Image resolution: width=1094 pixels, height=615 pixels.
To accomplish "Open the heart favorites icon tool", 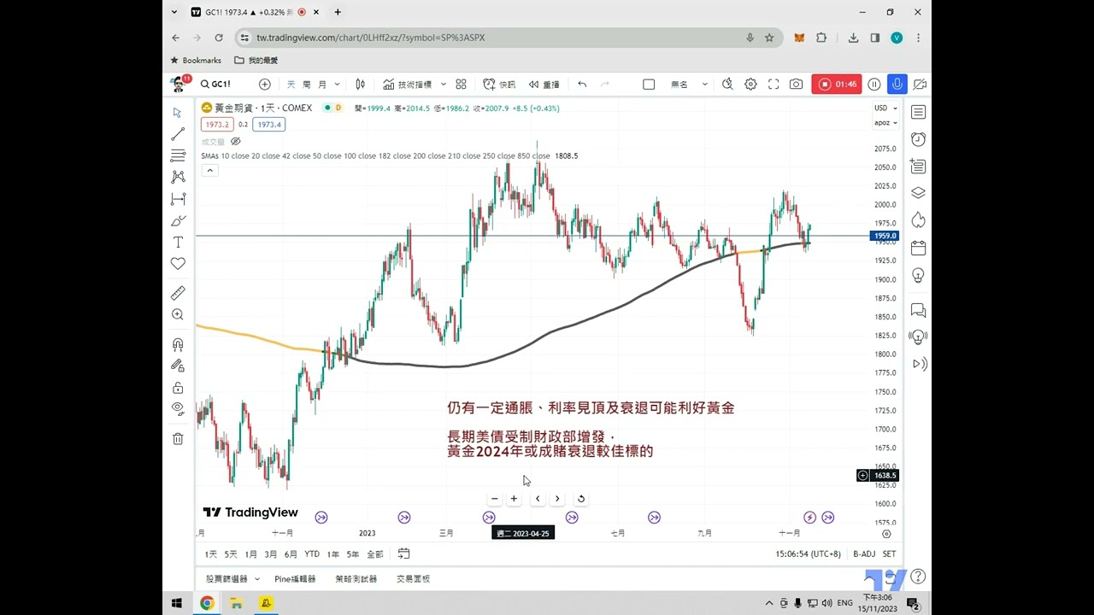I will (178, 264).
